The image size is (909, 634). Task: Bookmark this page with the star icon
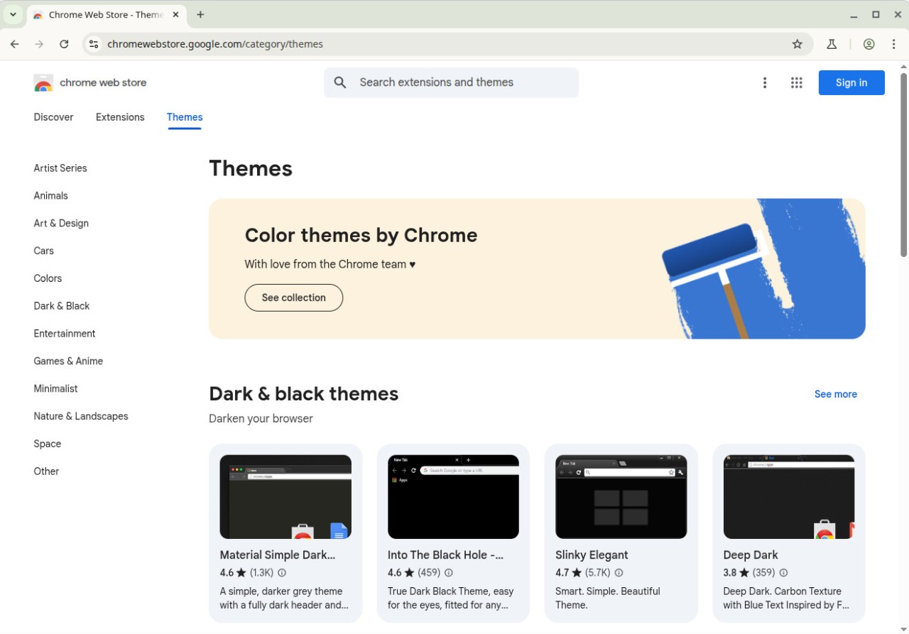tap(797, 44)
